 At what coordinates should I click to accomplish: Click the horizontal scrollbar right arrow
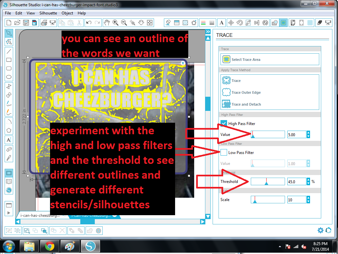tap(203, 222)
